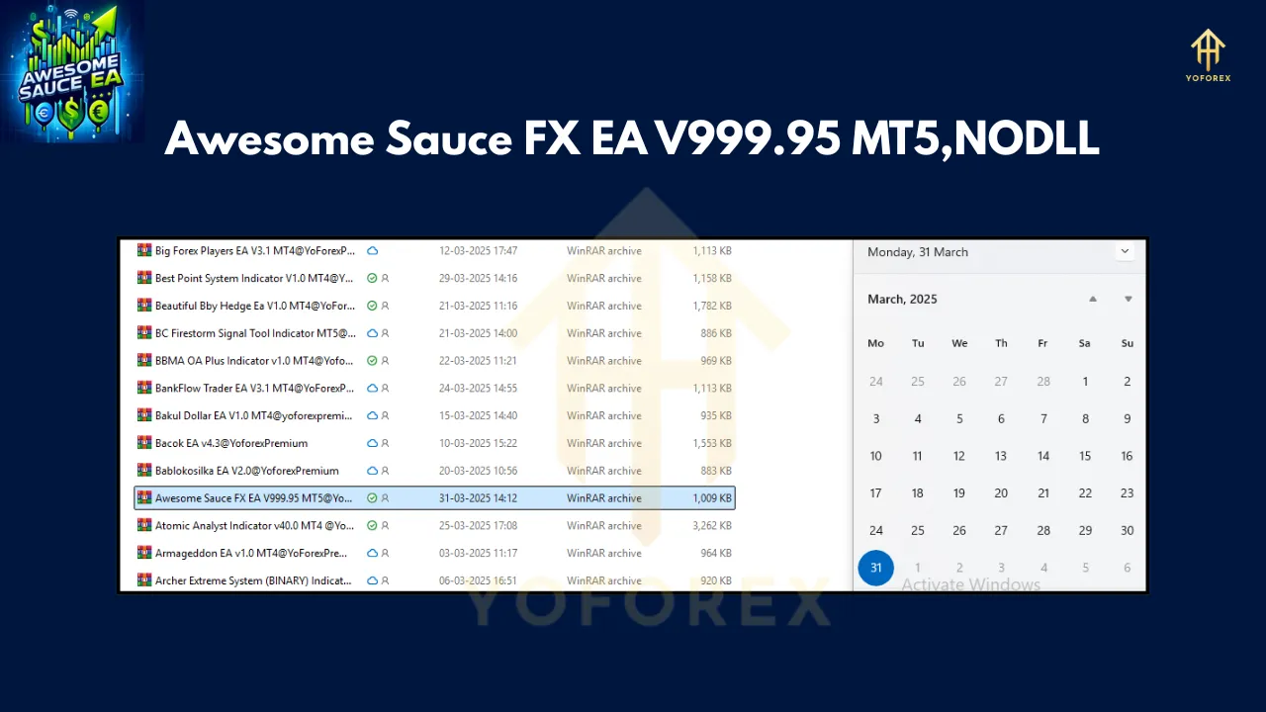Select the BC Firestorm Signal Tool Indicator file

tap(255, 333)
